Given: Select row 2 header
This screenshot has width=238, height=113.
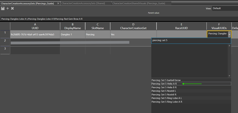Looking at the screenshot, I should [x=5, y=42].
